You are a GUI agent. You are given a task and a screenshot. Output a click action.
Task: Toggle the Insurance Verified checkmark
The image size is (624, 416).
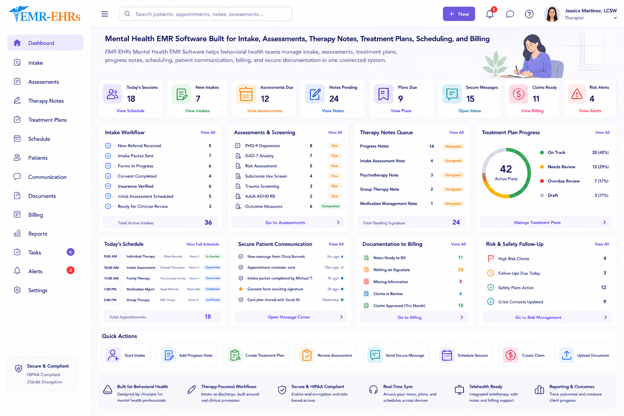[108, 186]
